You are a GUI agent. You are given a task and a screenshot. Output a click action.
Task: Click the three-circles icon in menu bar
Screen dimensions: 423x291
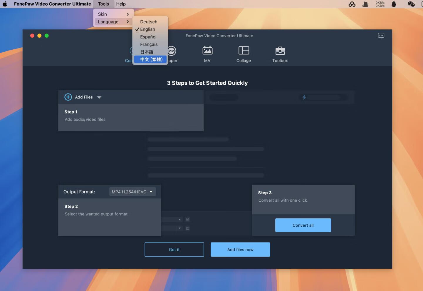coord(352,4)
